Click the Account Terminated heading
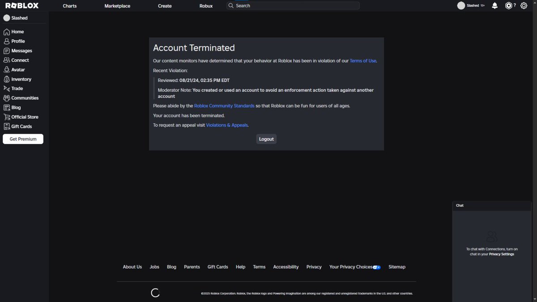Image resolution: width=537 pixels, height=302 pixels. point(194,48)
